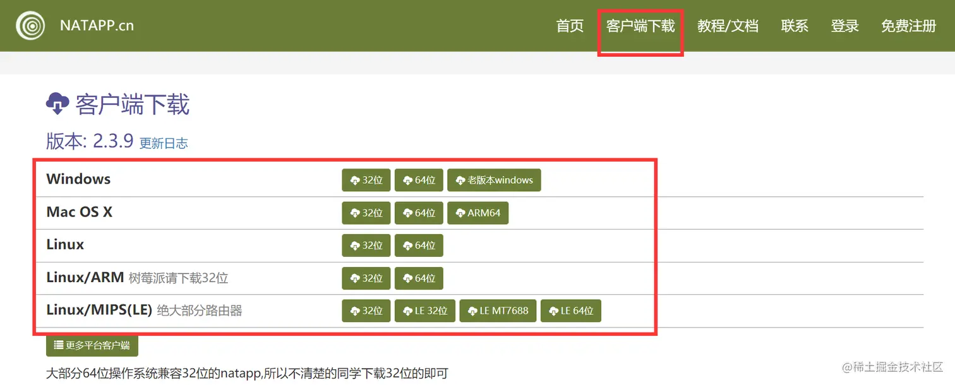Download Mac OS X ARM64 client
Viewport: 955px width, 385px height.
(x=478, y=213)
